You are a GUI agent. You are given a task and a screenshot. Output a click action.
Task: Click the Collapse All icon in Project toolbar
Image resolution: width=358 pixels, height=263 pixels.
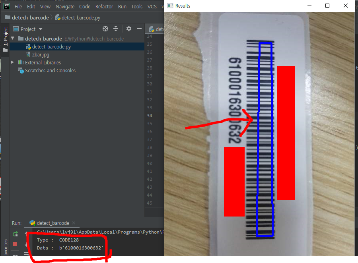click(x=117, y=29)
